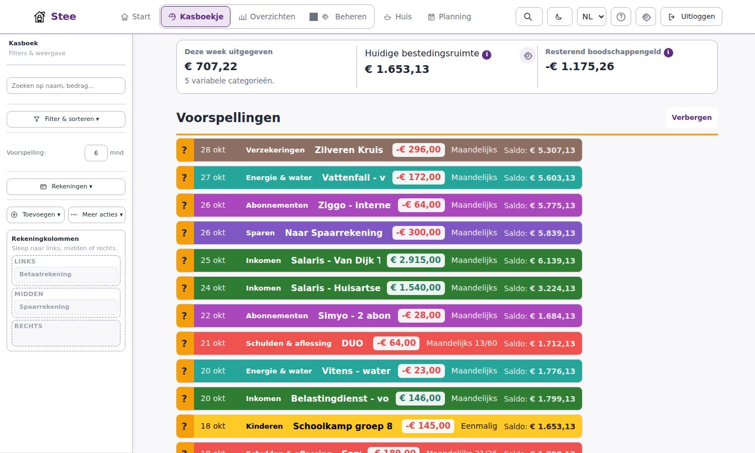Click the question mark on Salaris Van Dijk row
755x453 pixels.
pyautogui.click(x=185, y=260)
